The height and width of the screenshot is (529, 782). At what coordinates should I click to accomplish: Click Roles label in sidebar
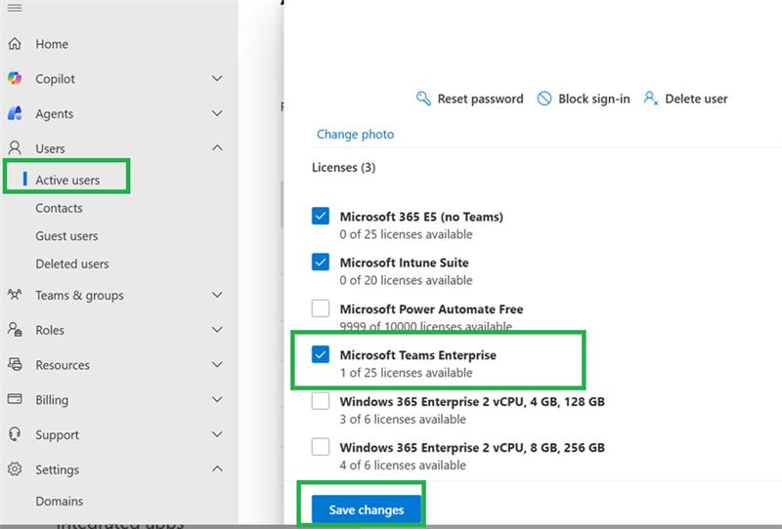(x=50, y=330)
